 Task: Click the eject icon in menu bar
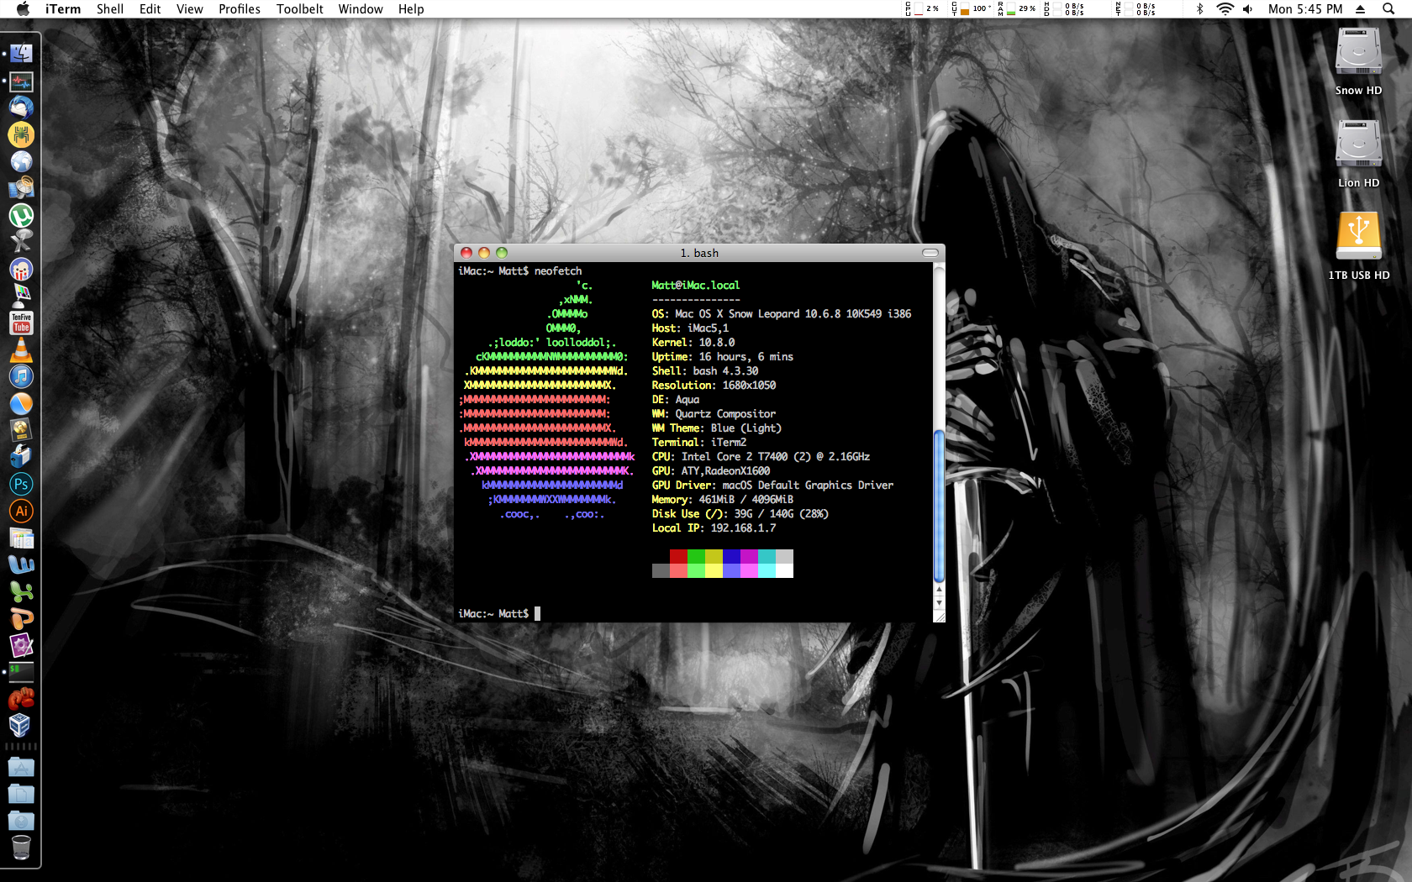(1360, 9)
